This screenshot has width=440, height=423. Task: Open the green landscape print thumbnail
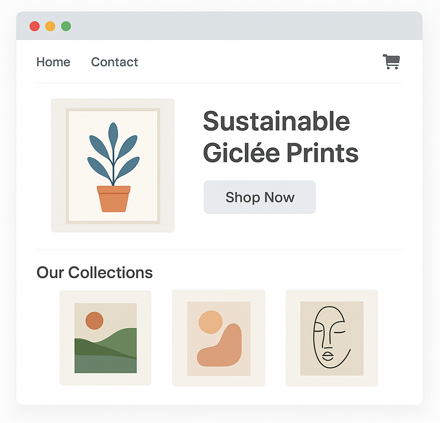pyautogui.click(x=105, y=338)
